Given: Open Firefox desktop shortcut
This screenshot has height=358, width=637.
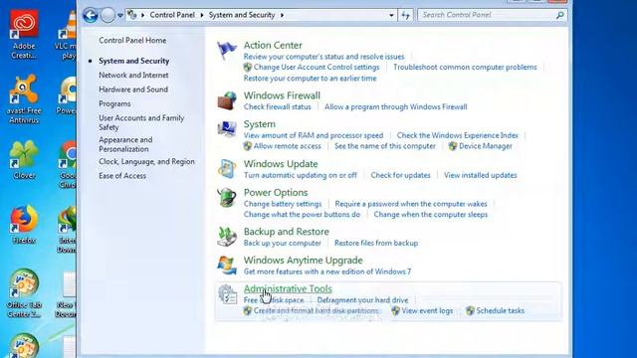Looking at the screenshot, I should point(24,225).
